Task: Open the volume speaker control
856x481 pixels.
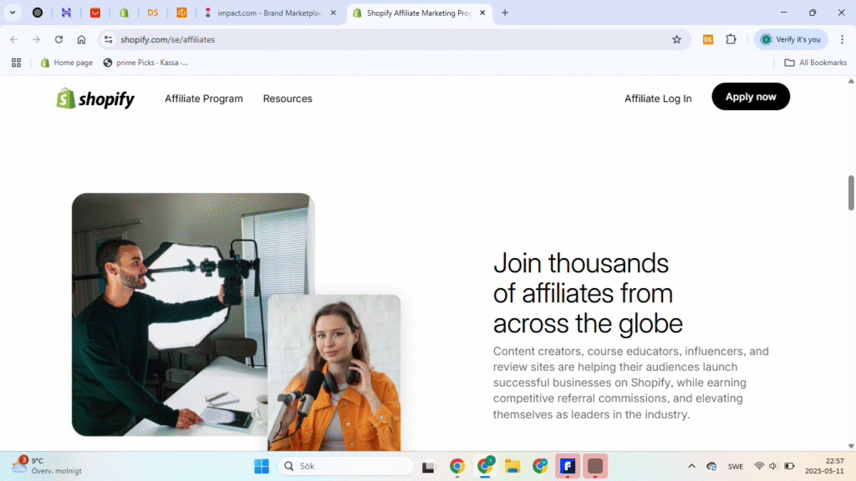Action: pyautogui.click(x=773, y=466)
